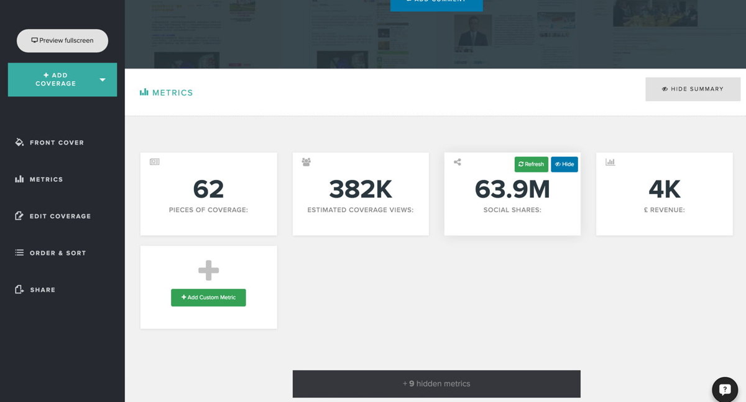The image size is (746, 402).
Task: Click Preview fullscreen button
Action: coord(62,41)
